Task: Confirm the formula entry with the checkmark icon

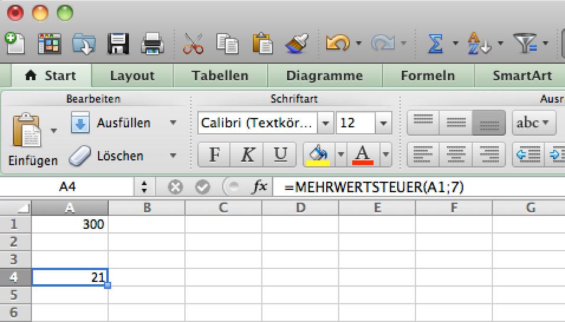Action: 203,187
